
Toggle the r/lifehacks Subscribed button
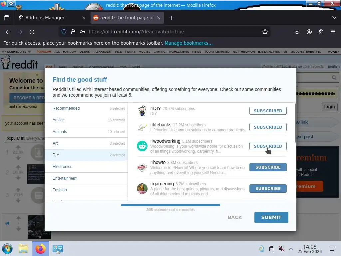point(268,127)
